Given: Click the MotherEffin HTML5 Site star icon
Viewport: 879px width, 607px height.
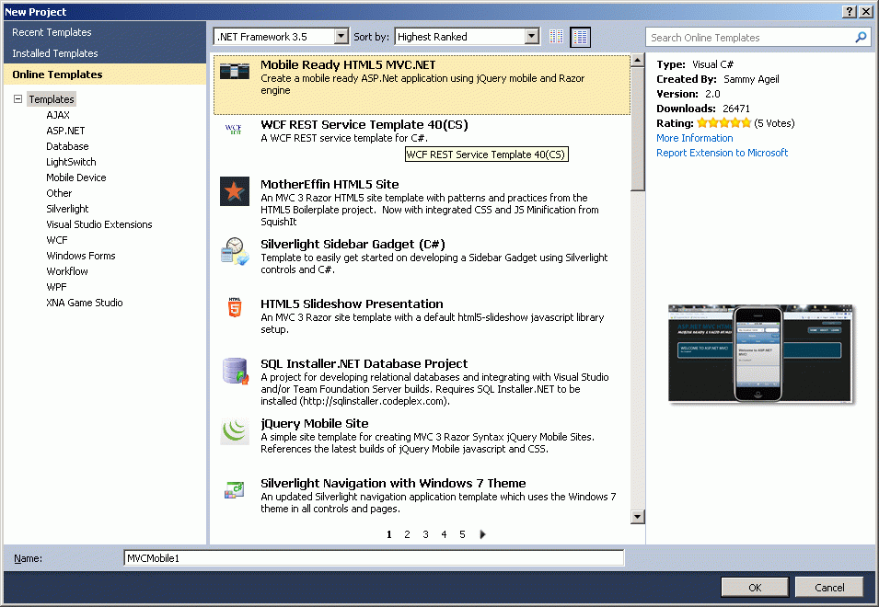Looking at the screenshot, I should tap(235, 191).
